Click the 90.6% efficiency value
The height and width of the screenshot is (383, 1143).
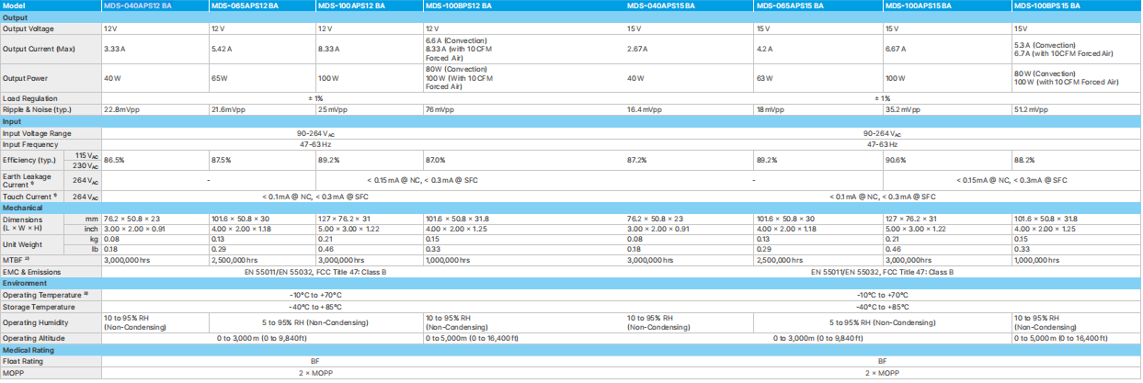click(x=896, y=159)
